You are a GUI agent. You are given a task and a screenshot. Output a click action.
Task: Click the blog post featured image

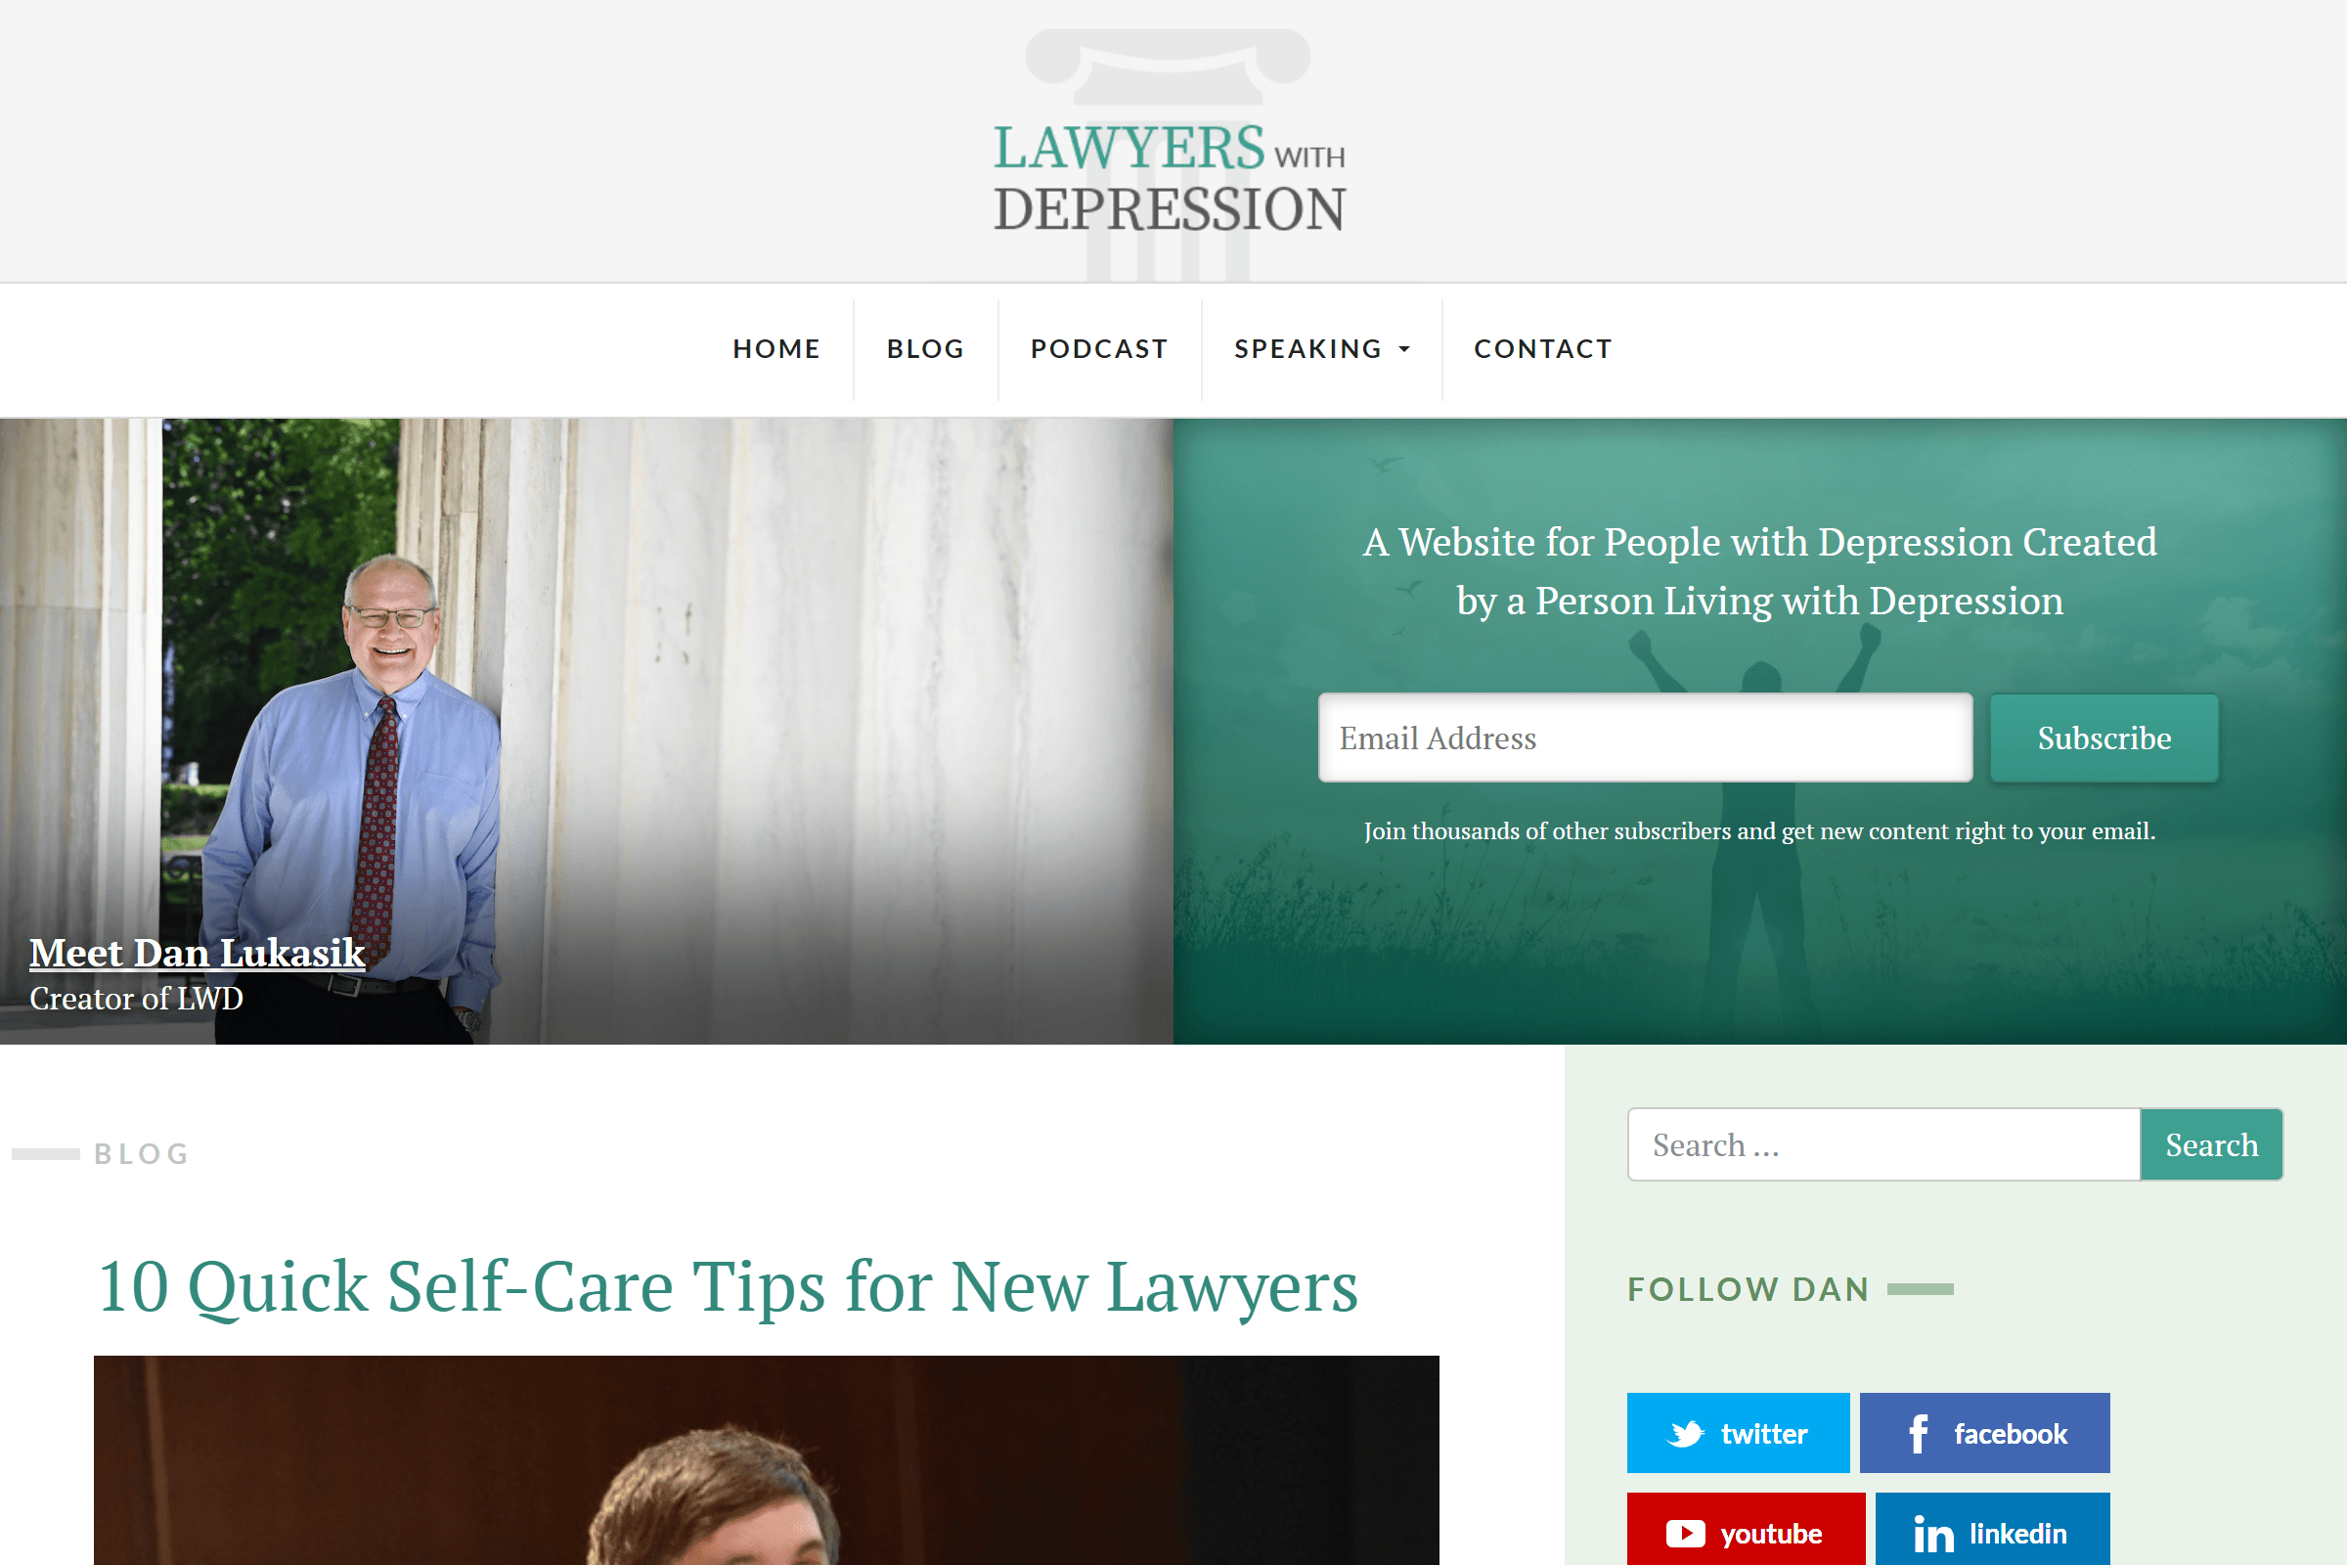pos(767,1460)
